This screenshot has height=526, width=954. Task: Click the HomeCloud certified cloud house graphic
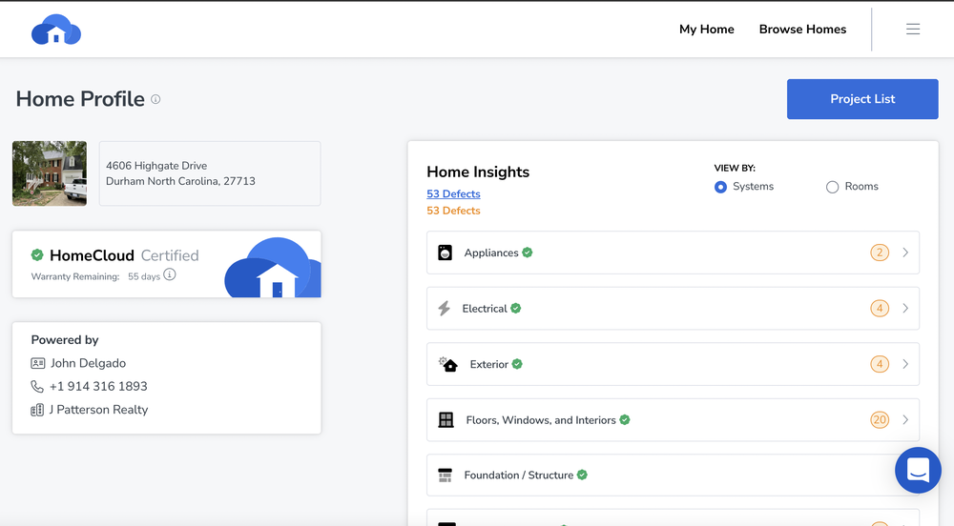tap(273, 267)
